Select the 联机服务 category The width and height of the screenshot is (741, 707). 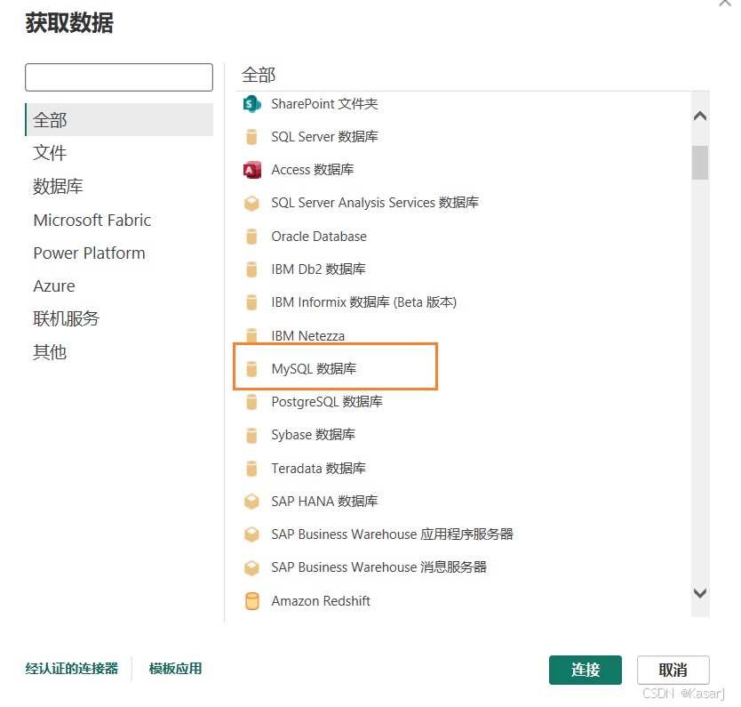119,318
